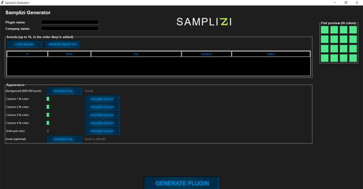Select the top-left pad in Pad preview

[x=325, y=30]
